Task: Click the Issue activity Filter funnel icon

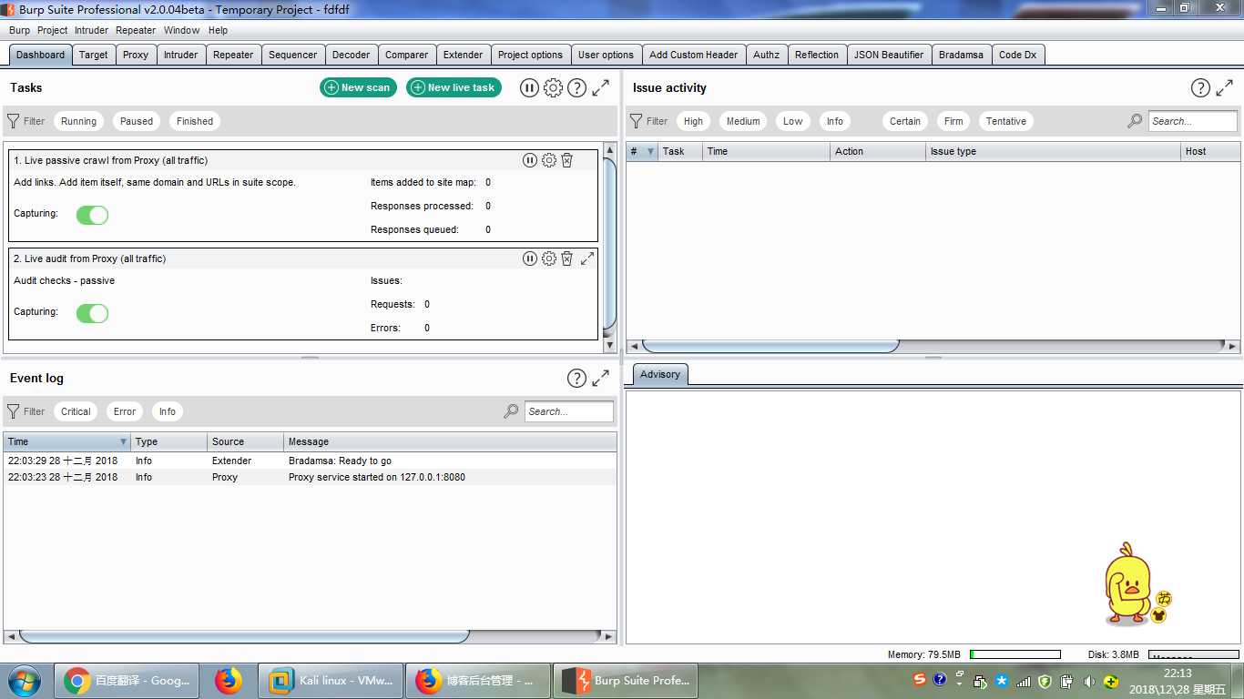Action: click(x=636, y=121)
